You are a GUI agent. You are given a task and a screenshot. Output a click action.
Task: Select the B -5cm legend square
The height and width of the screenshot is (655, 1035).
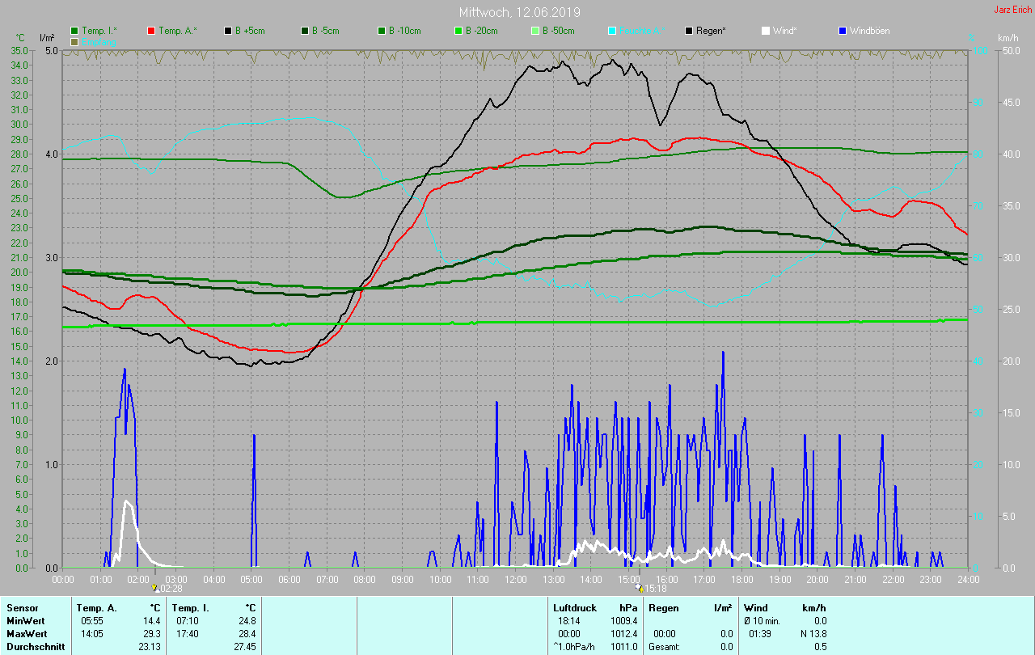point(305,31)
